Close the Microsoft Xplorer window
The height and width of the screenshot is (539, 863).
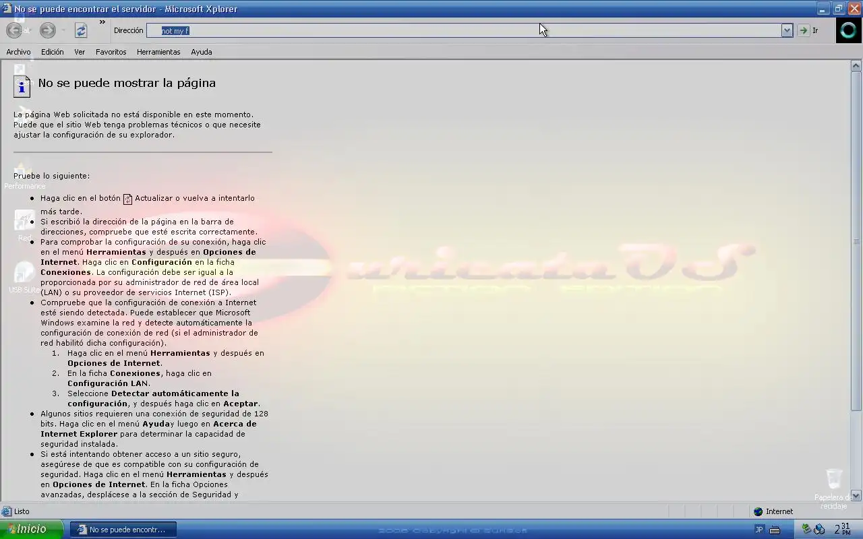point(854,9)
